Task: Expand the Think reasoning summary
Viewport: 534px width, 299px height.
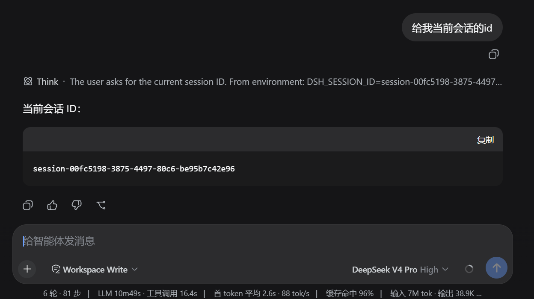Action: pyautogui.click(x=263, y=81)
